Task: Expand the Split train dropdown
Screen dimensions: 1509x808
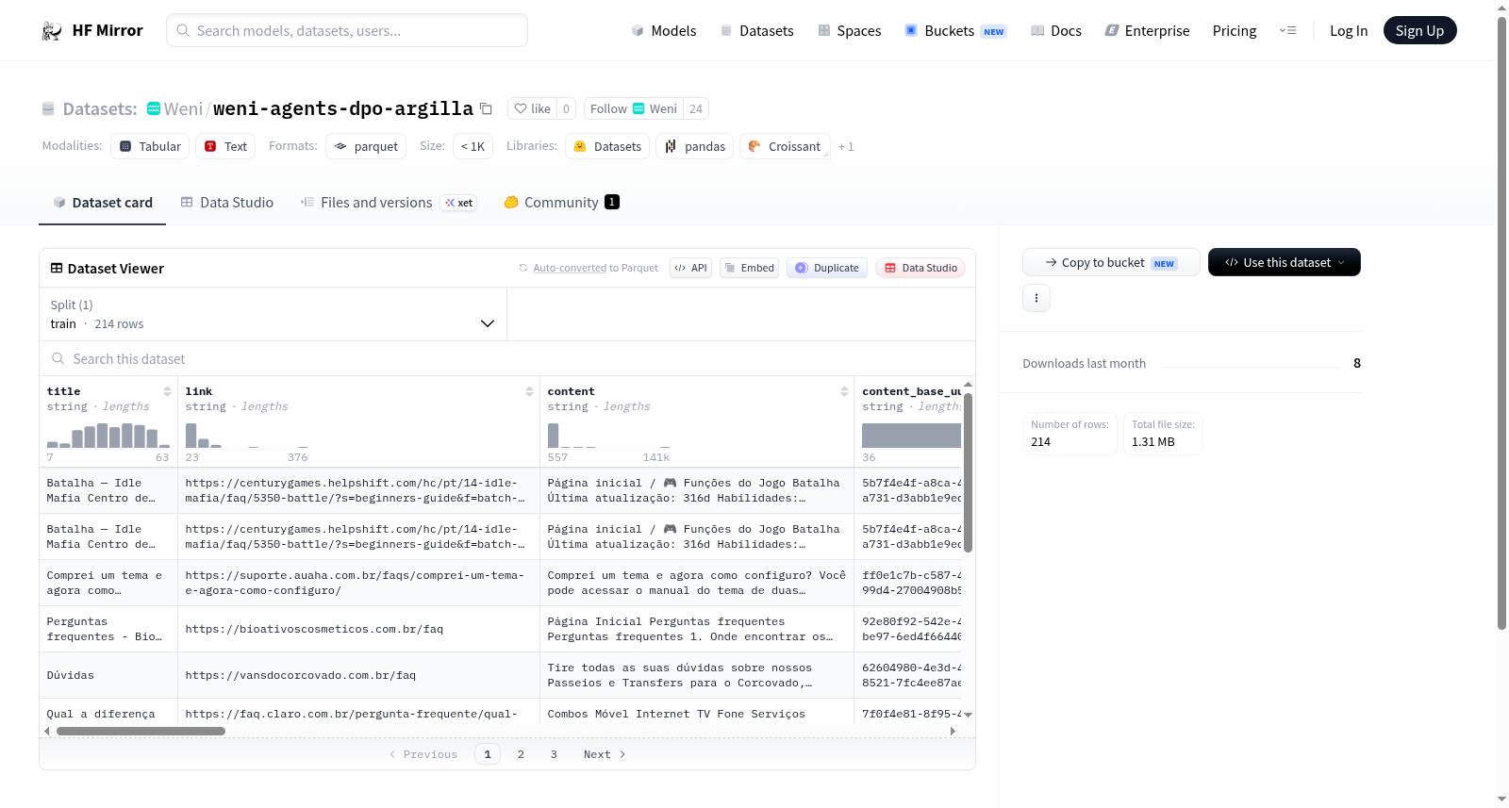Action: tap(273, 314)
